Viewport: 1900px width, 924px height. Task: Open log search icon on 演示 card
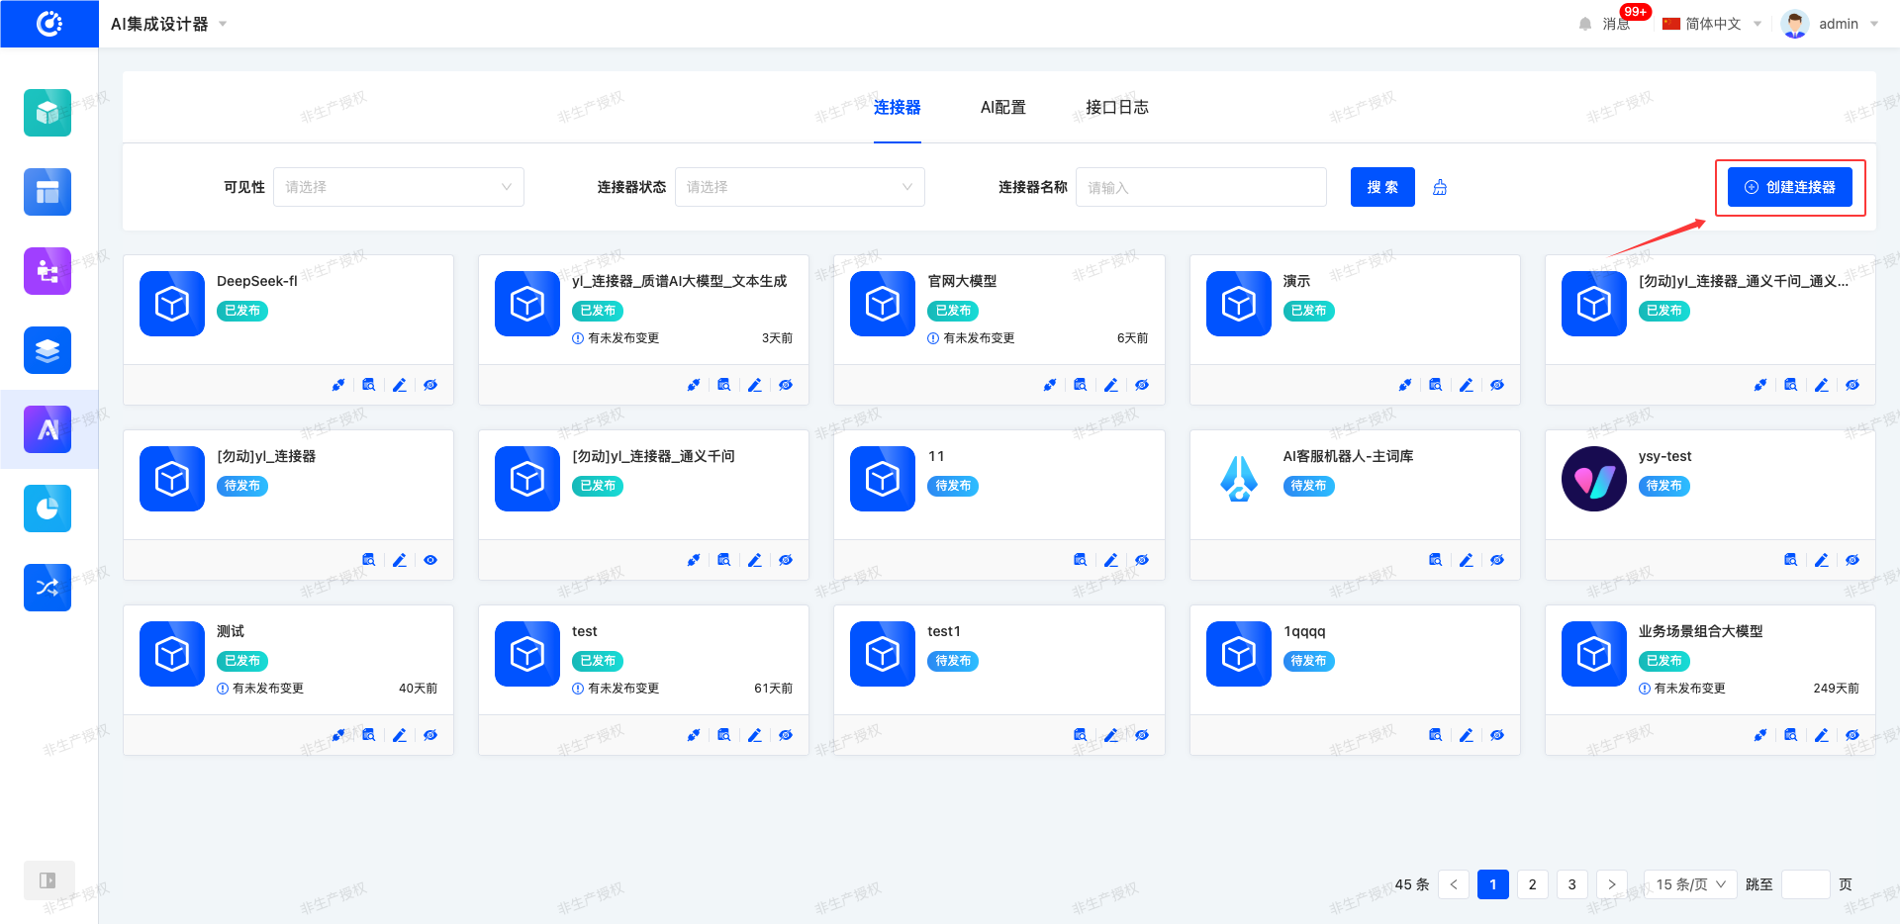click(1435, 385)
